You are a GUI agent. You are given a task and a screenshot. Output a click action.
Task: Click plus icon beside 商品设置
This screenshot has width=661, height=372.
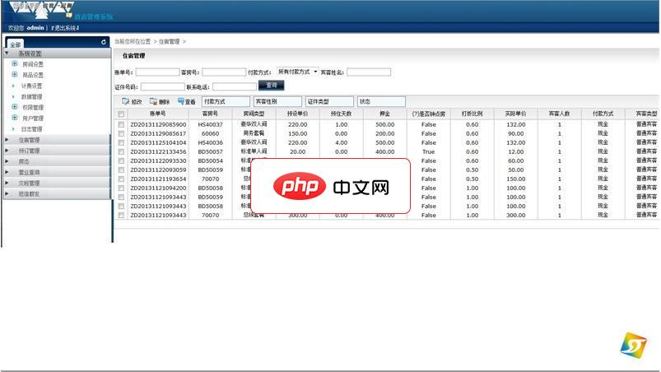(15, 74)
